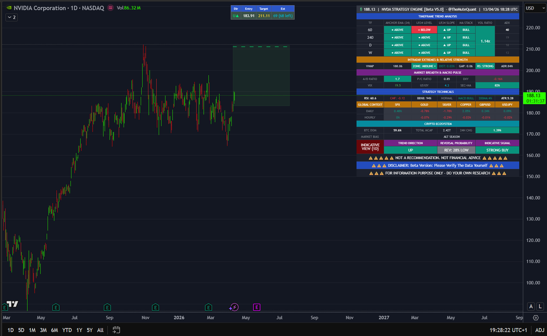
Task: Click the red BELOW cell in the 60 row
Action: point(424,30)
